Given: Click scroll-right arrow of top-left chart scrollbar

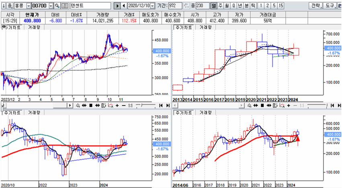Looking at the screenshot, I should point(70,106).
